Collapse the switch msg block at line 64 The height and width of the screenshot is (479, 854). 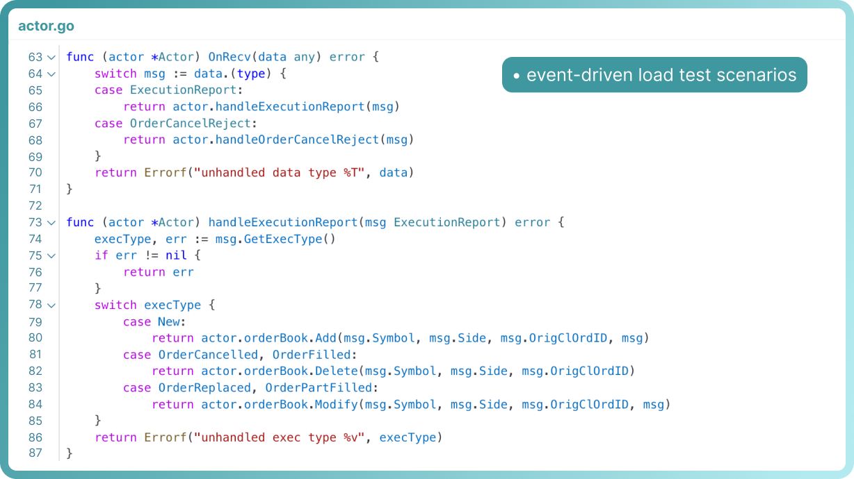tap(51, 74)
